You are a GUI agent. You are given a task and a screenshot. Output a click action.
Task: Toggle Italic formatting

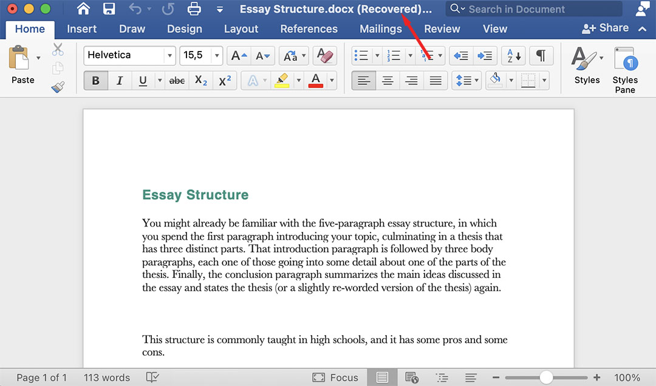tap(120, 80)
